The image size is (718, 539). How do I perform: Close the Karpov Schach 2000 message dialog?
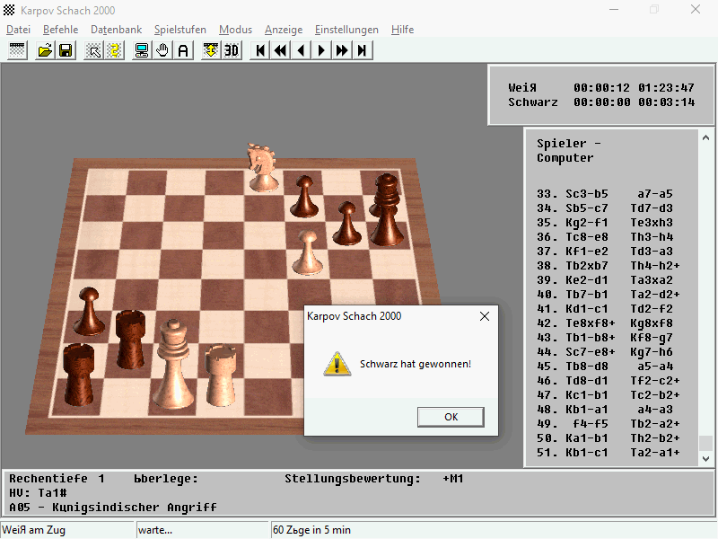pyautogui.click(x=485, y=316)
